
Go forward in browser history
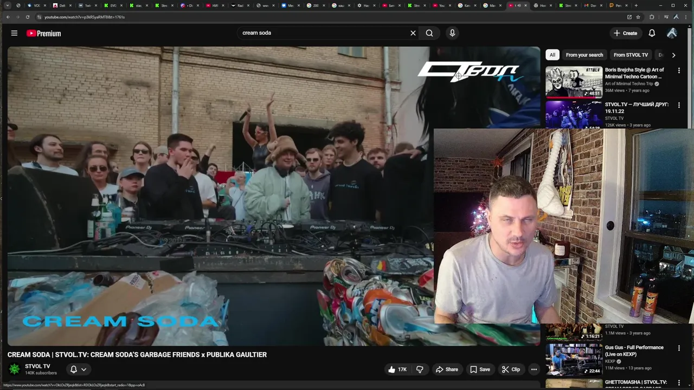pos(18,17)
